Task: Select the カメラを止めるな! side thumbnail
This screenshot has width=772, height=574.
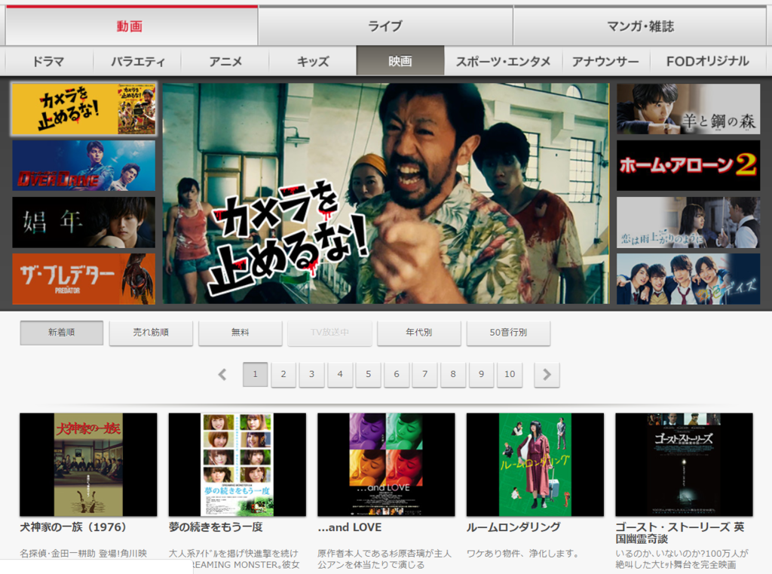Action: click(x=84, y=109)
